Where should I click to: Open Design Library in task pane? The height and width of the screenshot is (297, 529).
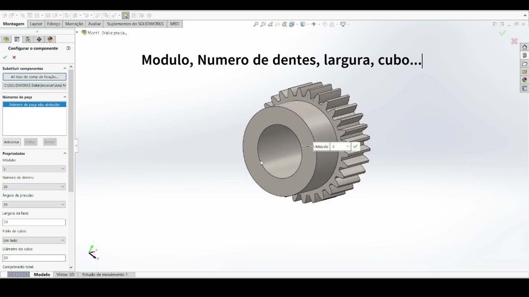(x=524, y=55)
